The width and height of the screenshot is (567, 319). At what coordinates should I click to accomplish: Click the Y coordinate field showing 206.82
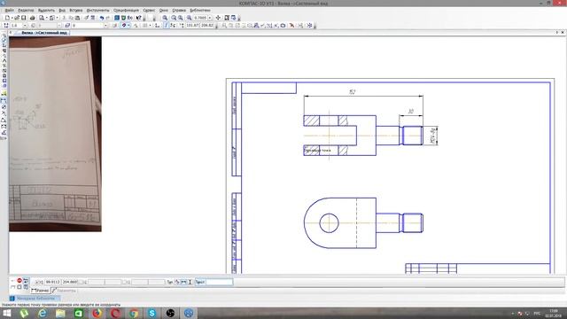(x=207, y=26)
